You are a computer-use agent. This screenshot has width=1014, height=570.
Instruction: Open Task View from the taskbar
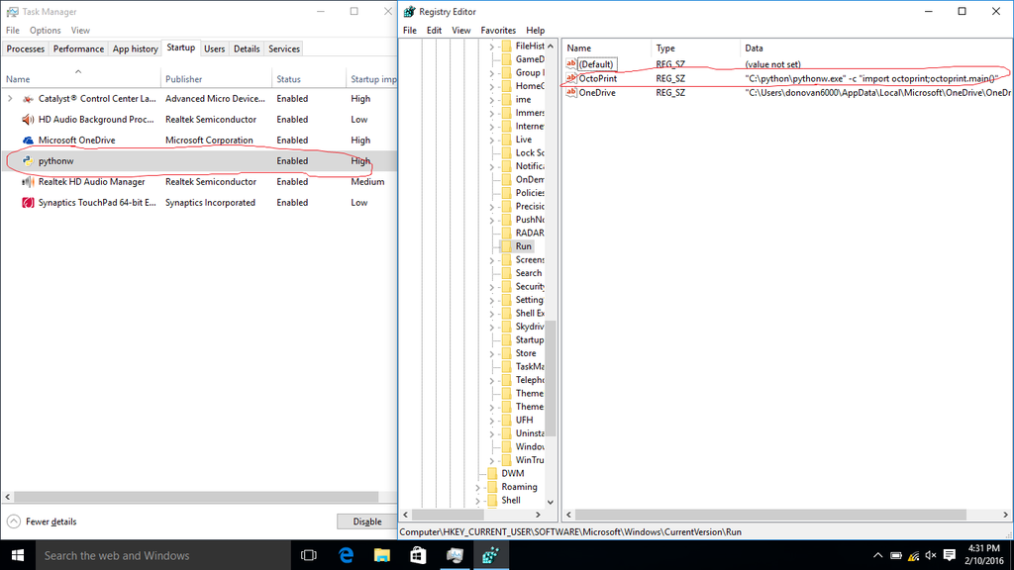[x=309, y=555]
